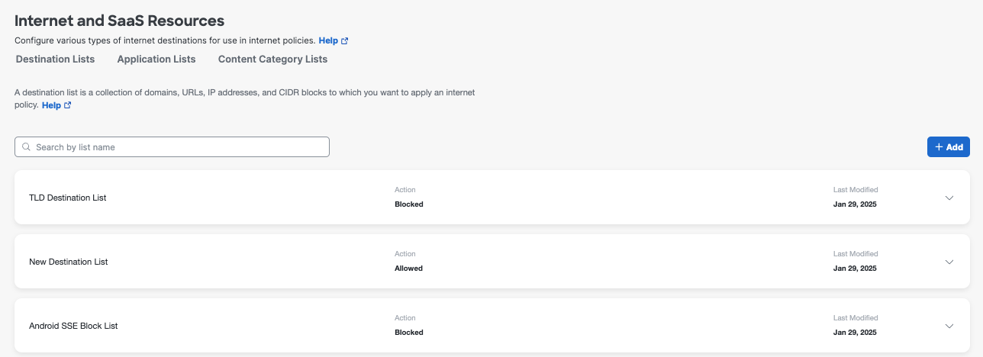The height and width of the screenshot is (357, 983).
Task: Open the Help link under page title
Action: pyautogui.click(x=328, y=40)
